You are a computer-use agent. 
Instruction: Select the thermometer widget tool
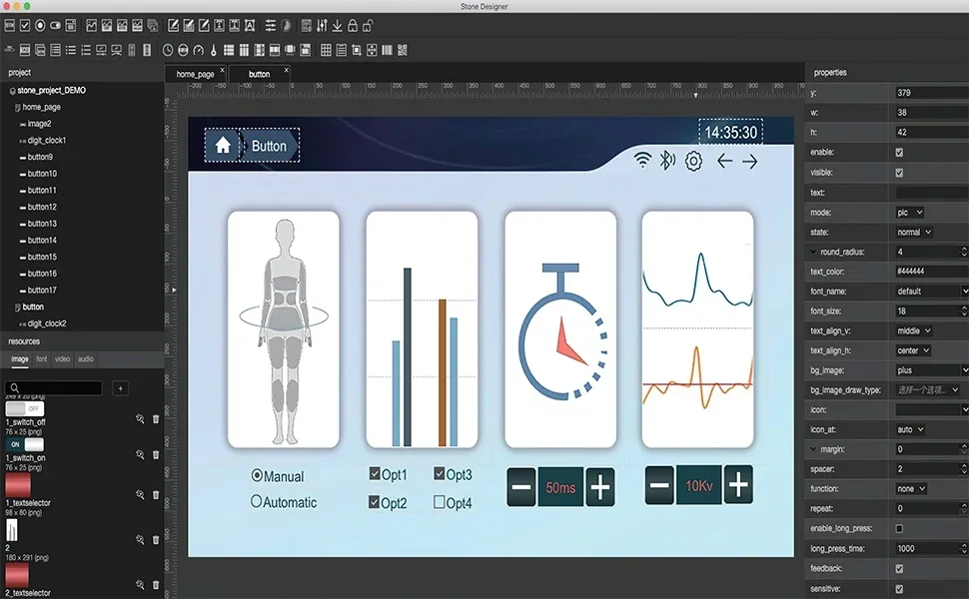point(214,50)
